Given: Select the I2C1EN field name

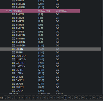Looking at the screenshot, I should [x=20, y=70].
